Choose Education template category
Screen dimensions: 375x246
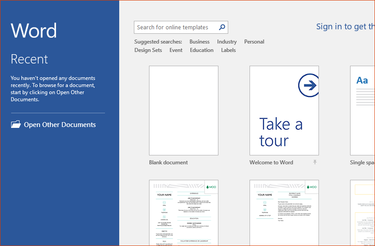click(202, 50)
